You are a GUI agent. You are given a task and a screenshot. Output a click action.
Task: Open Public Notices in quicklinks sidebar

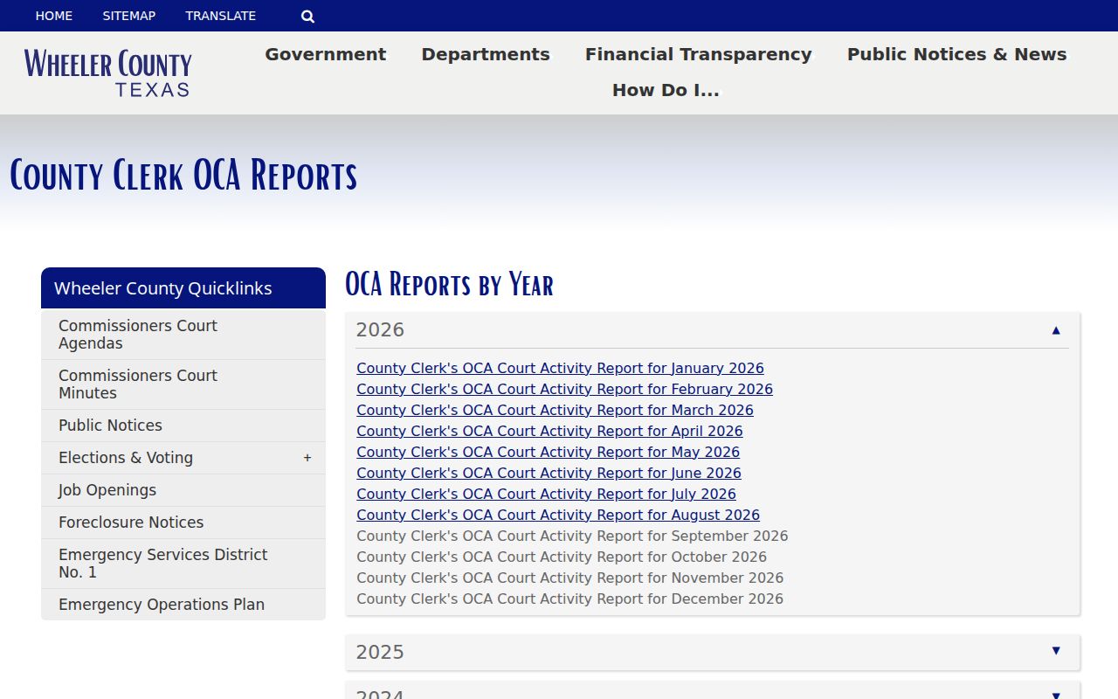pos(183,426)
